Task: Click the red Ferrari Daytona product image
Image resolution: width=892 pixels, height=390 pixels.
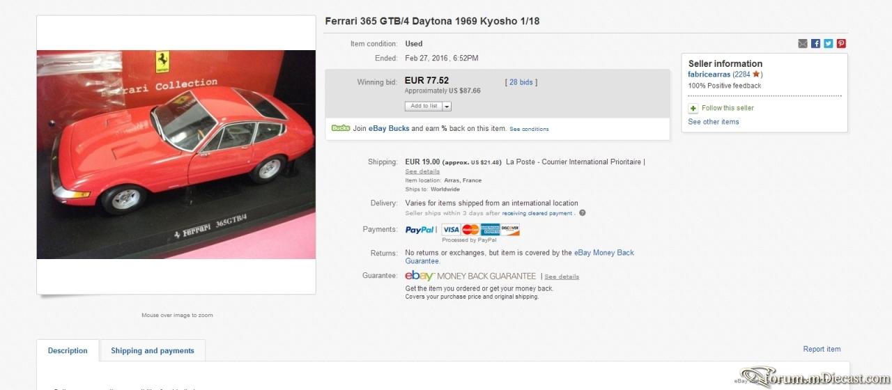Action: 176,155
